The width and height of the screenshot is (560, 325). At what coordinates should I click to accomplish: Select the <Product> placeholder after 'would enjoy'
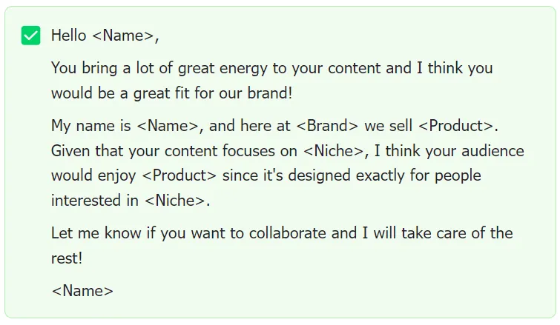point(179,175)
